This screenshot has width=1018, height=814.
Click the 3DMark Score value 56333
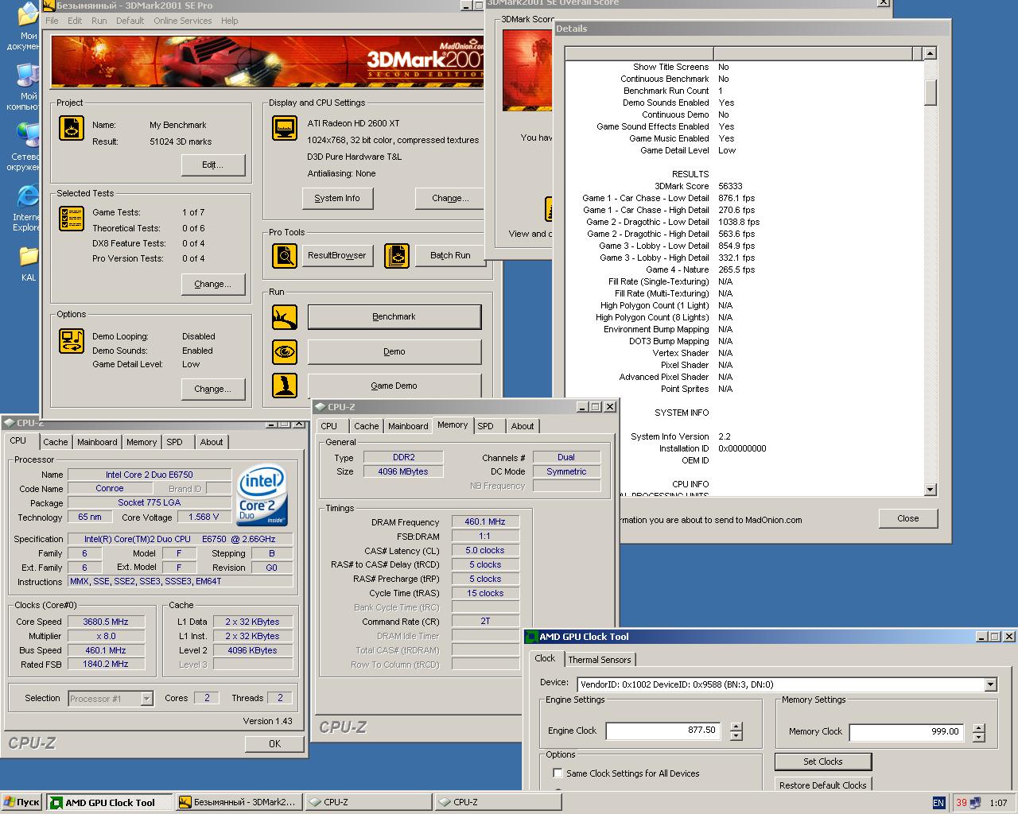pyautogui.click(x=730, y=186)
